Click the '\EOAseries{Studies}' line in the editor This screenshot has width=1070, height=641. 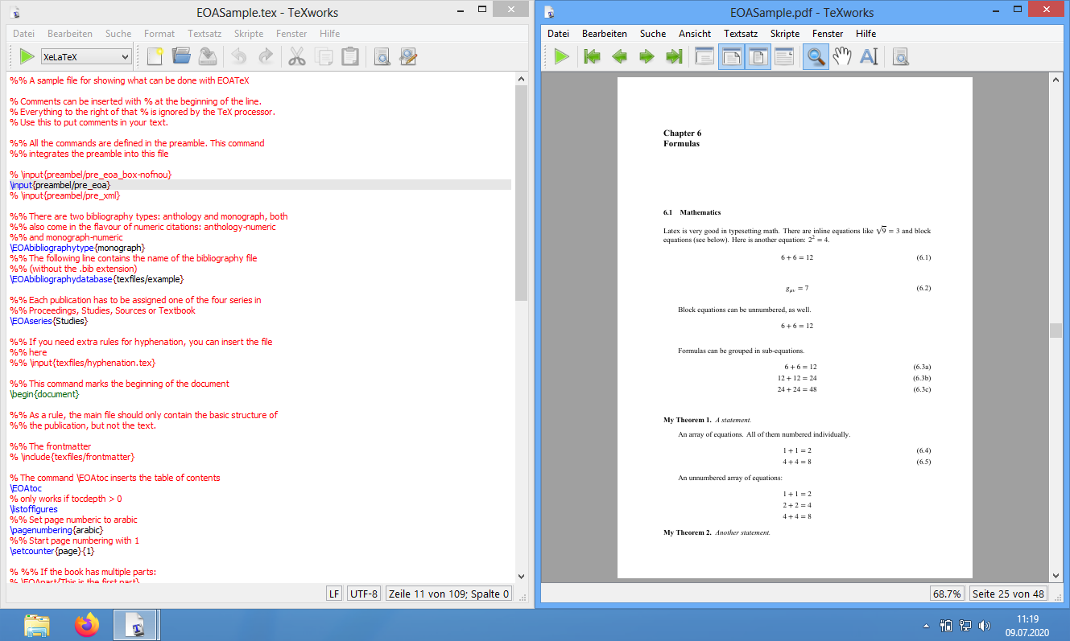[x=49, y=321]
